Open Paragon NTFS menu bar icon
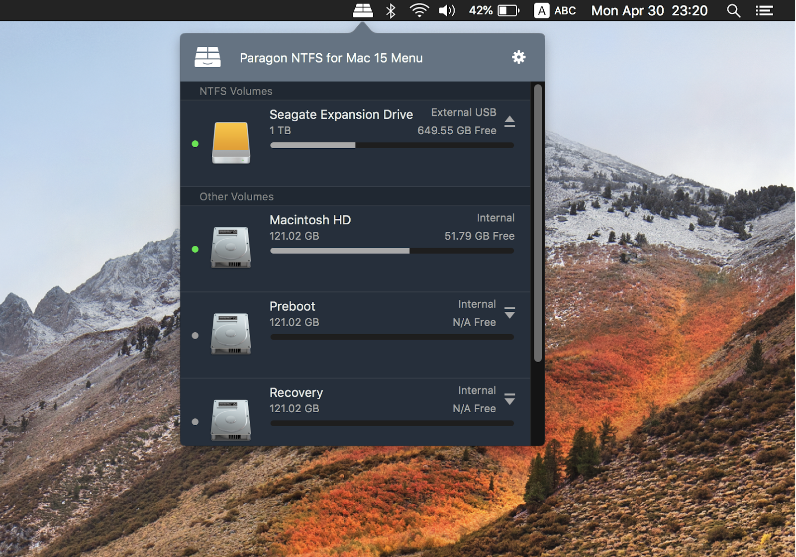 coord(363,10)
